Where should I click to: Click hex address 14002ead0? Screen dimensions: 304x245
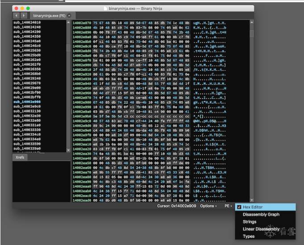click(82, 200)
